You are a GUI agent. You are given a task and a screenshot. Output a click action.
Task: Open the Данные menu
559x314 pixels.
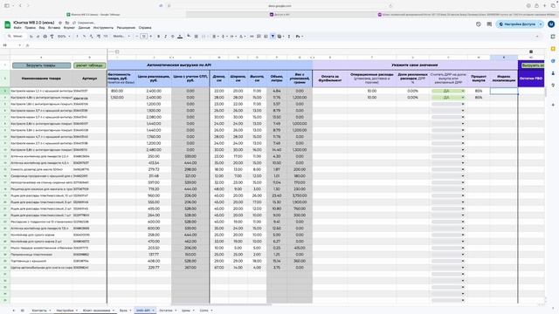(x=84, y=28)
